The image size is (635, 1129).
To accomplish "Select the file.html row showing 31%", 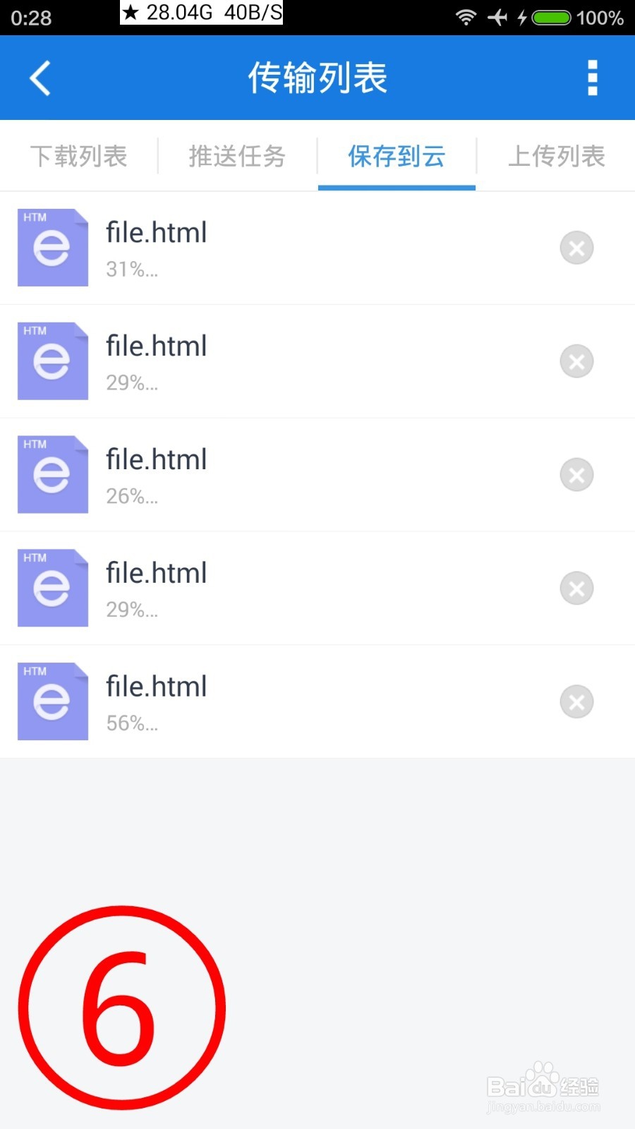I will (317, 248).
